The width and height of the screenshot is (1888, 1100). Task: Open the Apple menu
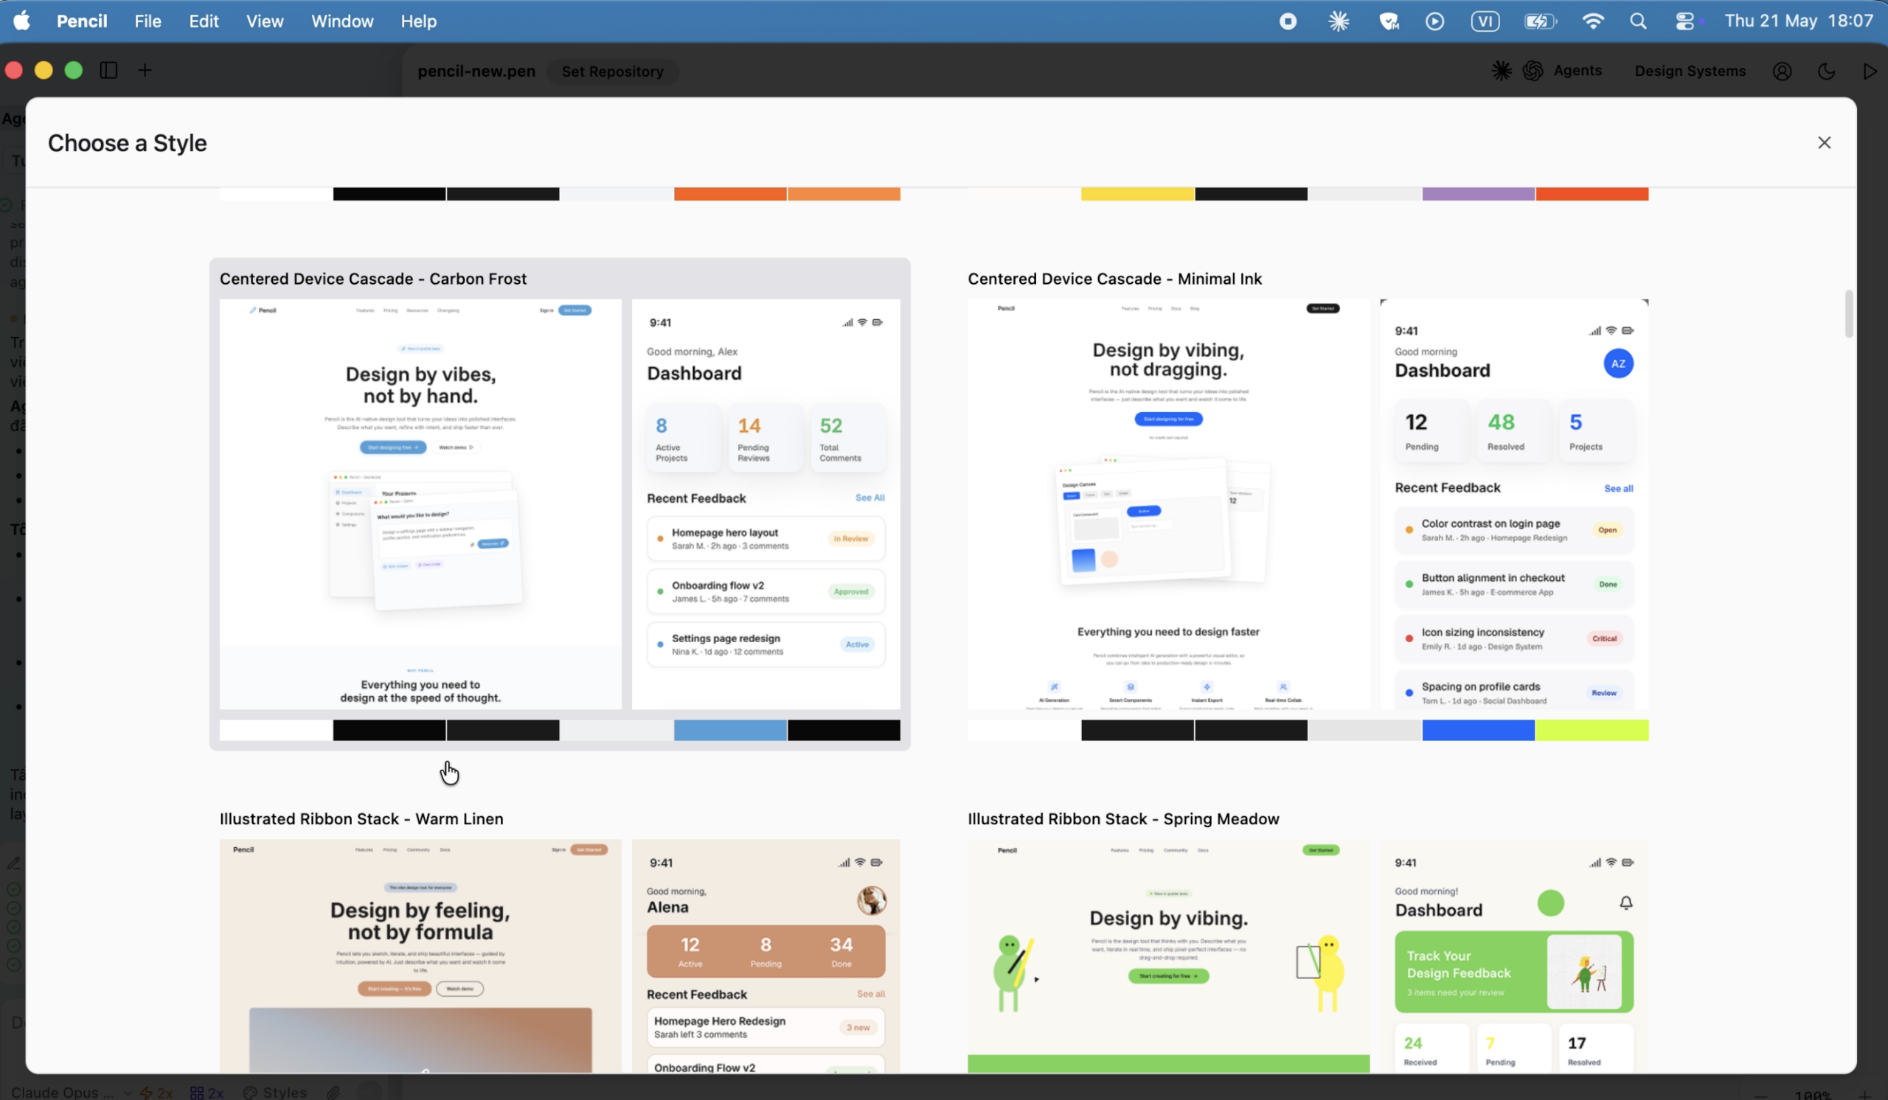click(21, 21)
